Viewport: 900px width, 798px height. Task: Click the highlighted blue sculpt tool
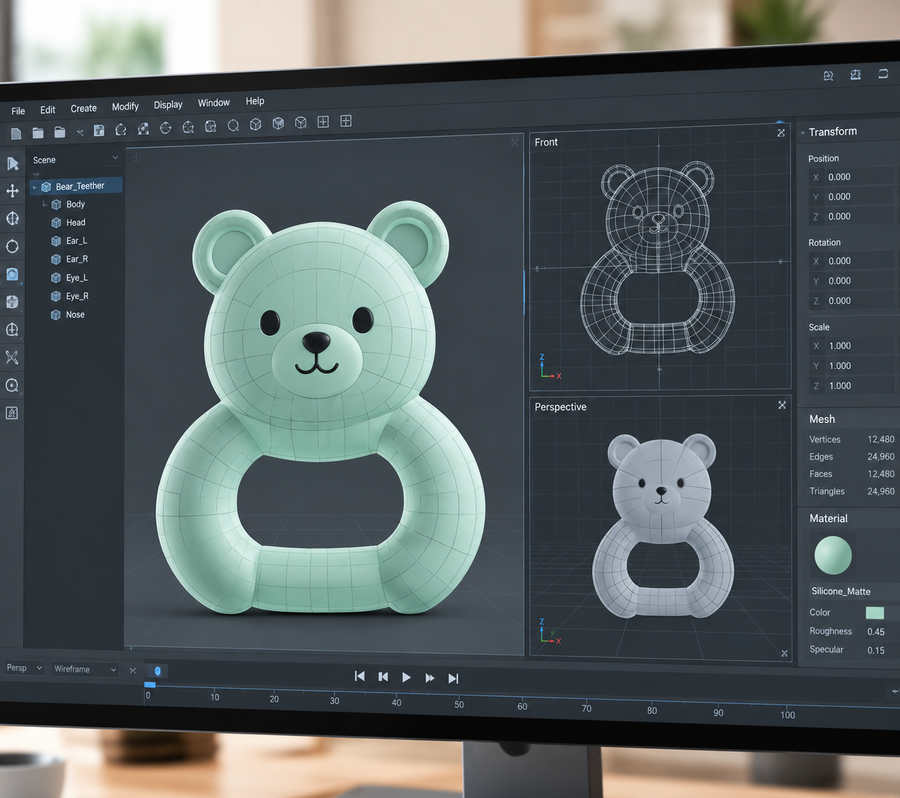(12, 274)
